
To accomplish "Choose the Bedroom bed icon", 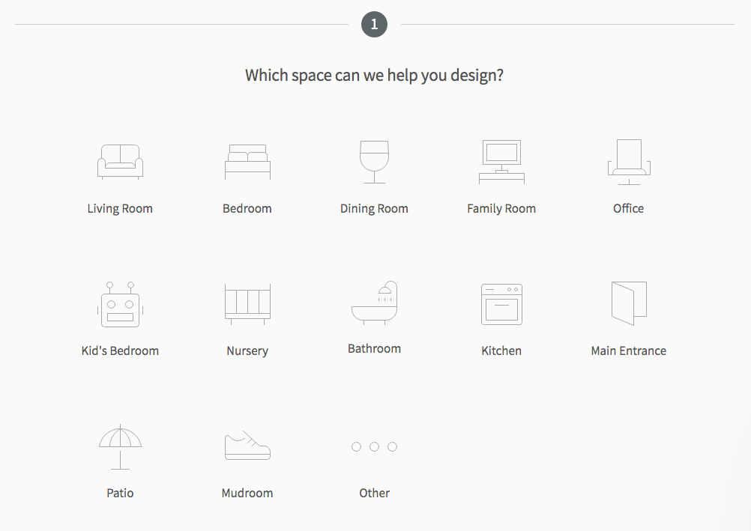I will 247,162.
